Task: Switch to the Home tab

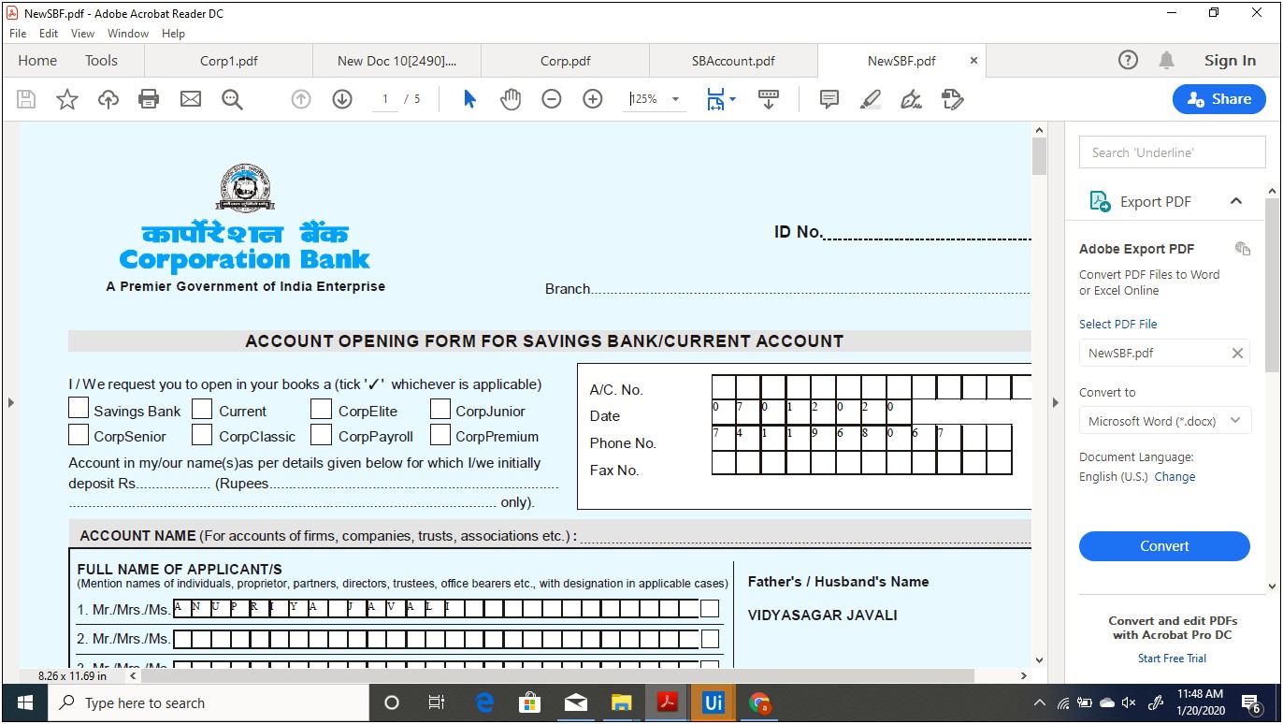Action: coord(37,61)
